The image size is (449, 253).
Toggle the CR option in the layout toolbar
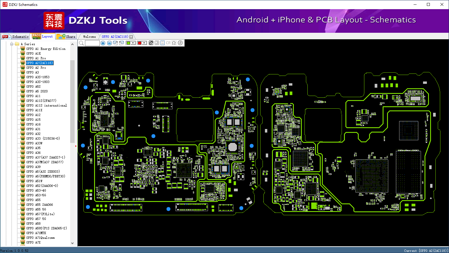point(168,43)
